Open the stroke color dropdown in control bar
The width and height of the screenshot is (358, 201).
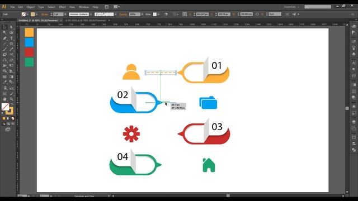(x=36, y=15)
